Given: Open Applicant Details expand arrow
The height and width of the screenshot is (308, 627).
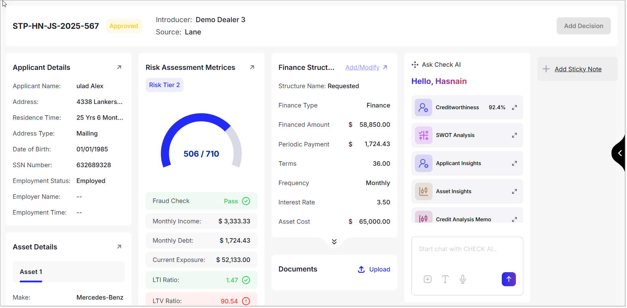Looking at the screenshot, I should 119,67.
